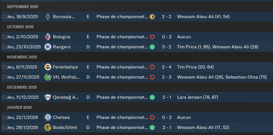Image resolution: width=273 pixels, height=135 pixels.
Task: Click the Bologna club badge
Action: [x=48, y=37]
